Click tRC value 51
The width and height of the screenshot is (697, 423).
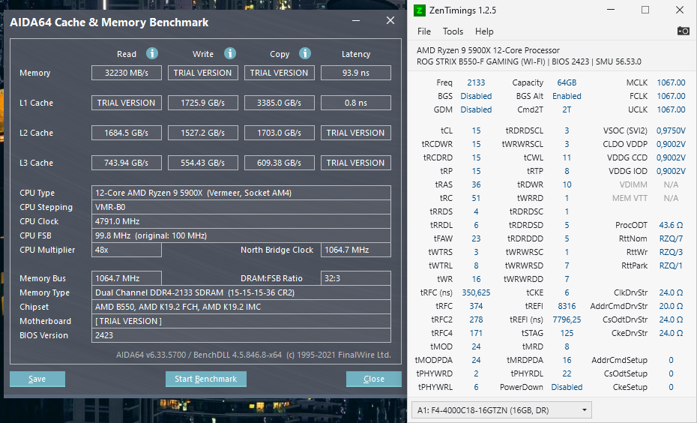[x=476, y=199]
